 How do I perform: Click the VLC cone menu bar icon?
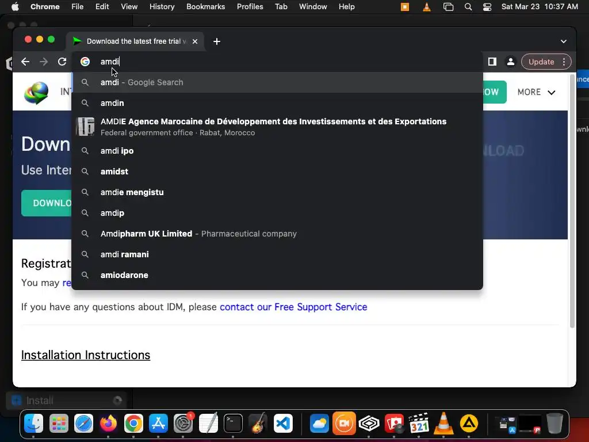(x=427, y=7)
